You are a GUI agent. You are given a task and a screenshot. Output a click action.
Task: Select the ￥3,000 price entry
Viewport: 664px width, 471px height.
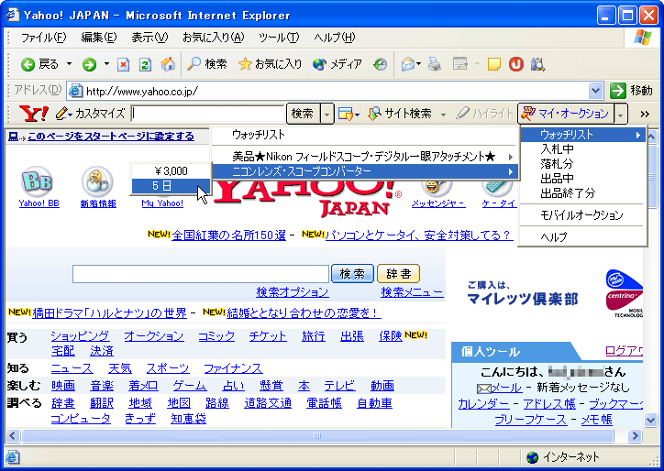click(171, 171)
